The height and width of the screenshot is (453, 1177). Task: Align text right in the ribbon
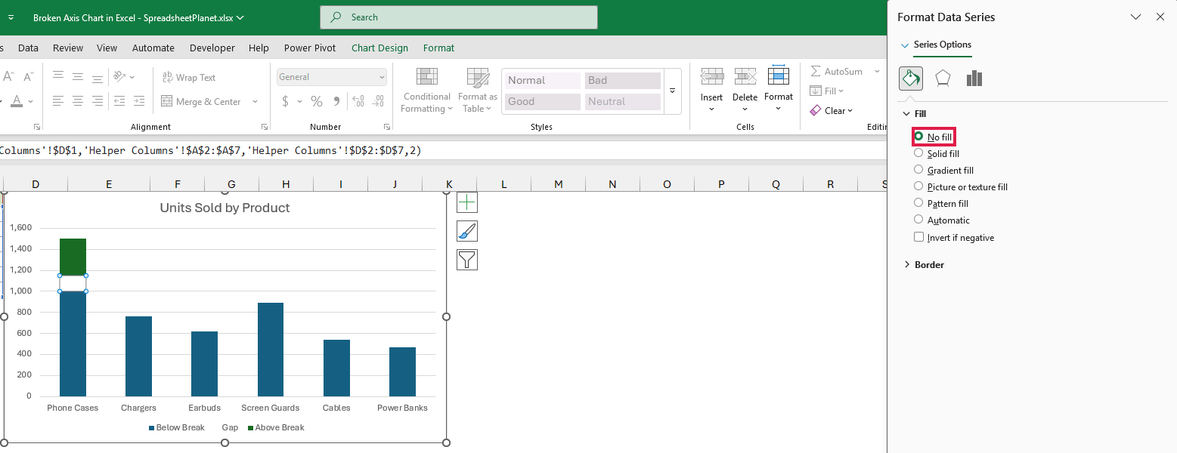tap(98, 101)
